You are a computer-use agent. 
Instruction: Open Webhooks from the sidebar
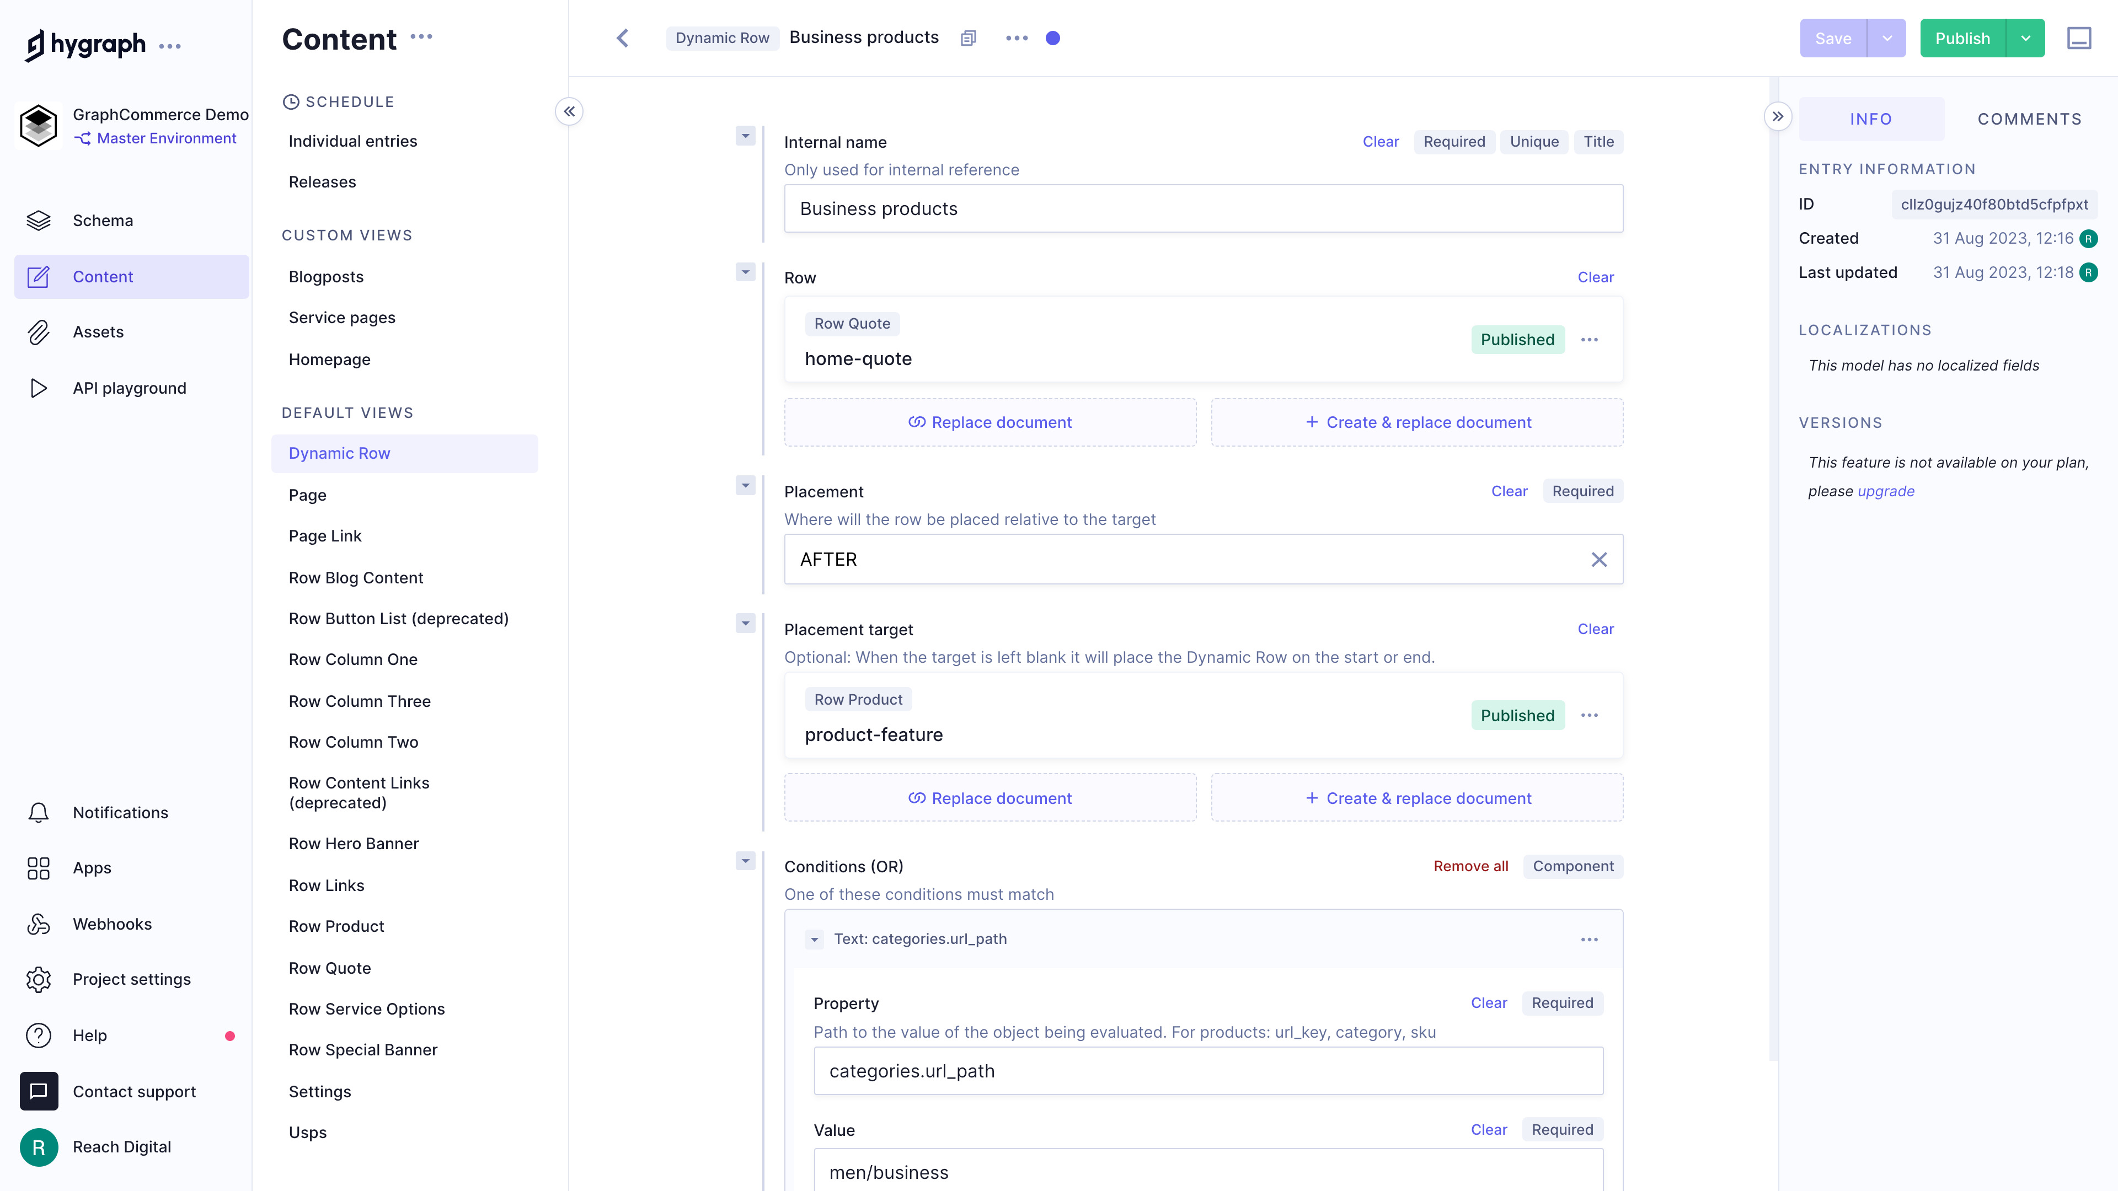pyautogui.click(x=112, y=924)
